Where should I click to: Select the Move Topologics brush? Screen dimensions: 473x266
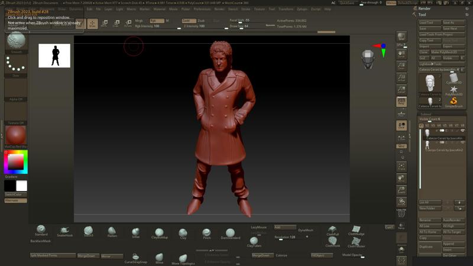(183, 258)
